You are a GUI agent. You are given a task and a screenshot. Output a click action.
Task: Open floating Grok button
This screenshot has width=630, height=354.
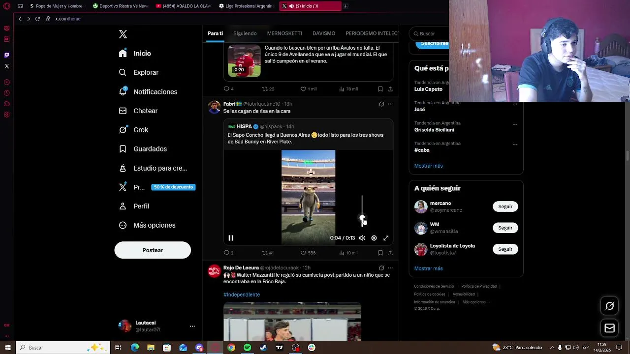click(609, 306)
